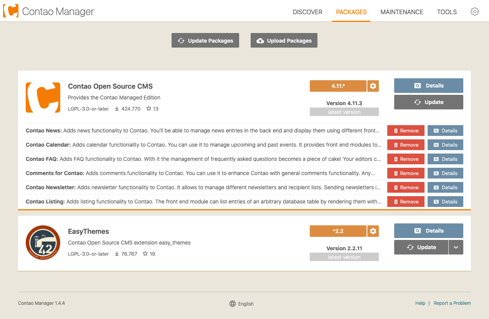
Task: Remove the Comments for Contao package
Action: [406, 173]
